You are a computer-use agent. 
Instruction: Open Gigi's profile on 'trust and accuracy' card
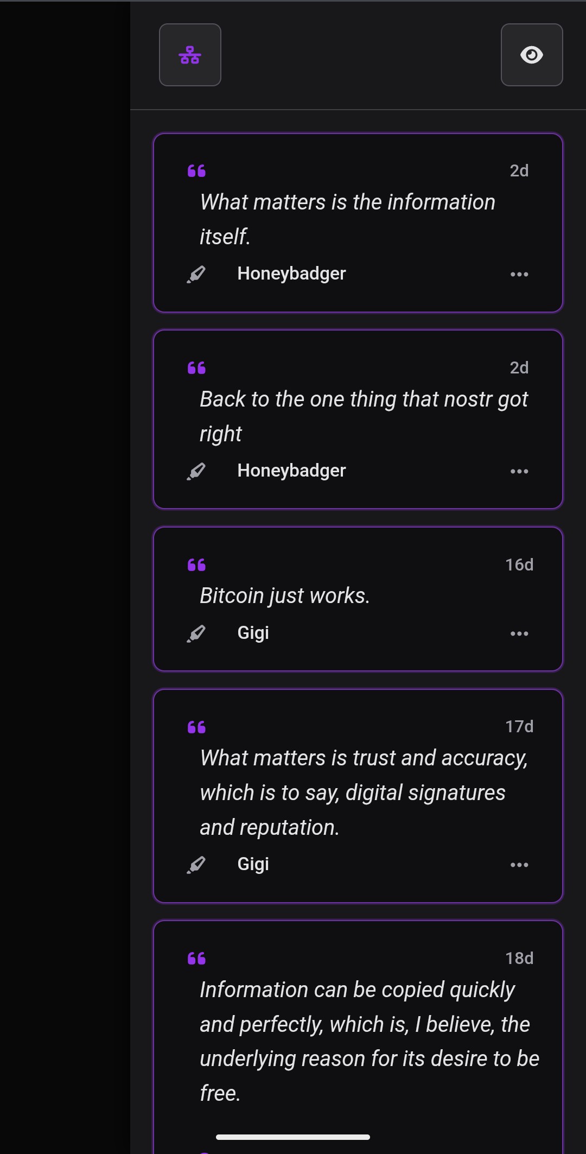click(x=253, y=864)
